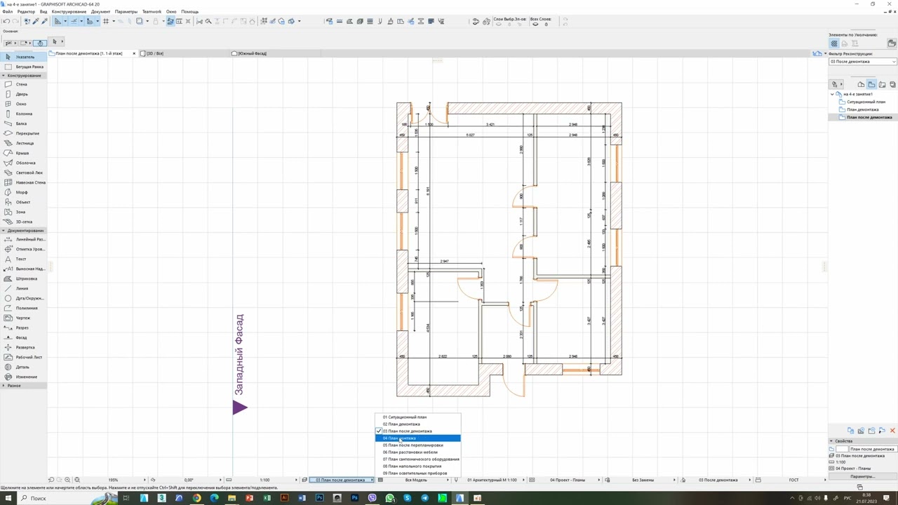Select the Оболочка (Shell) tool
Viewport: 898px width, 505px height.
25,163
